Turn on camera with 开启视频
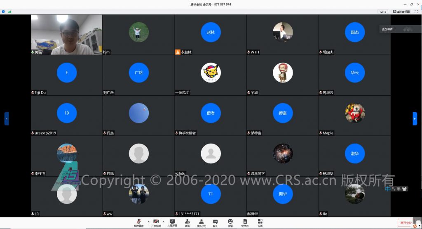The image size is (422, 229). pos(156,223)
